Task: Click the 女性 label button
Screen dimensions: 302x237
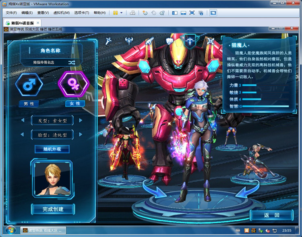Action: point(75,104)
